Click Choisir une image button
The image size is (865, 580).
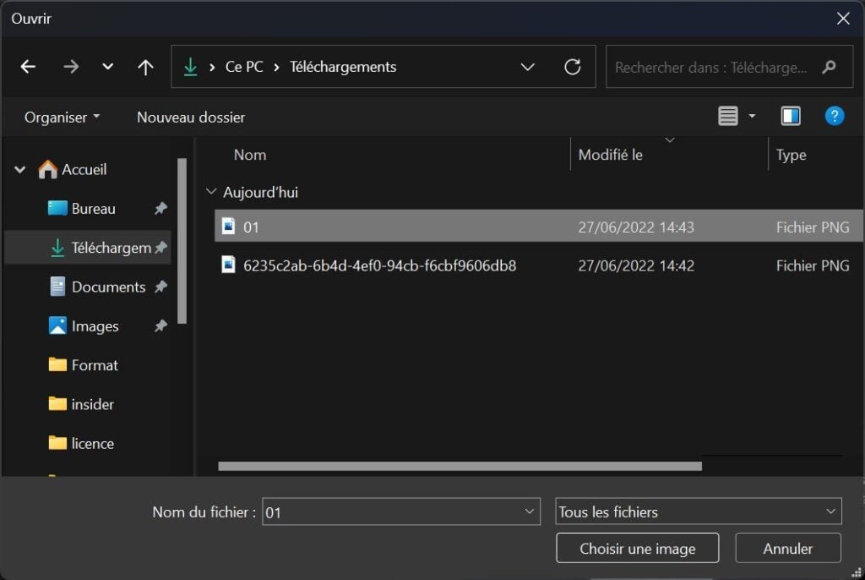coord(637,548)
